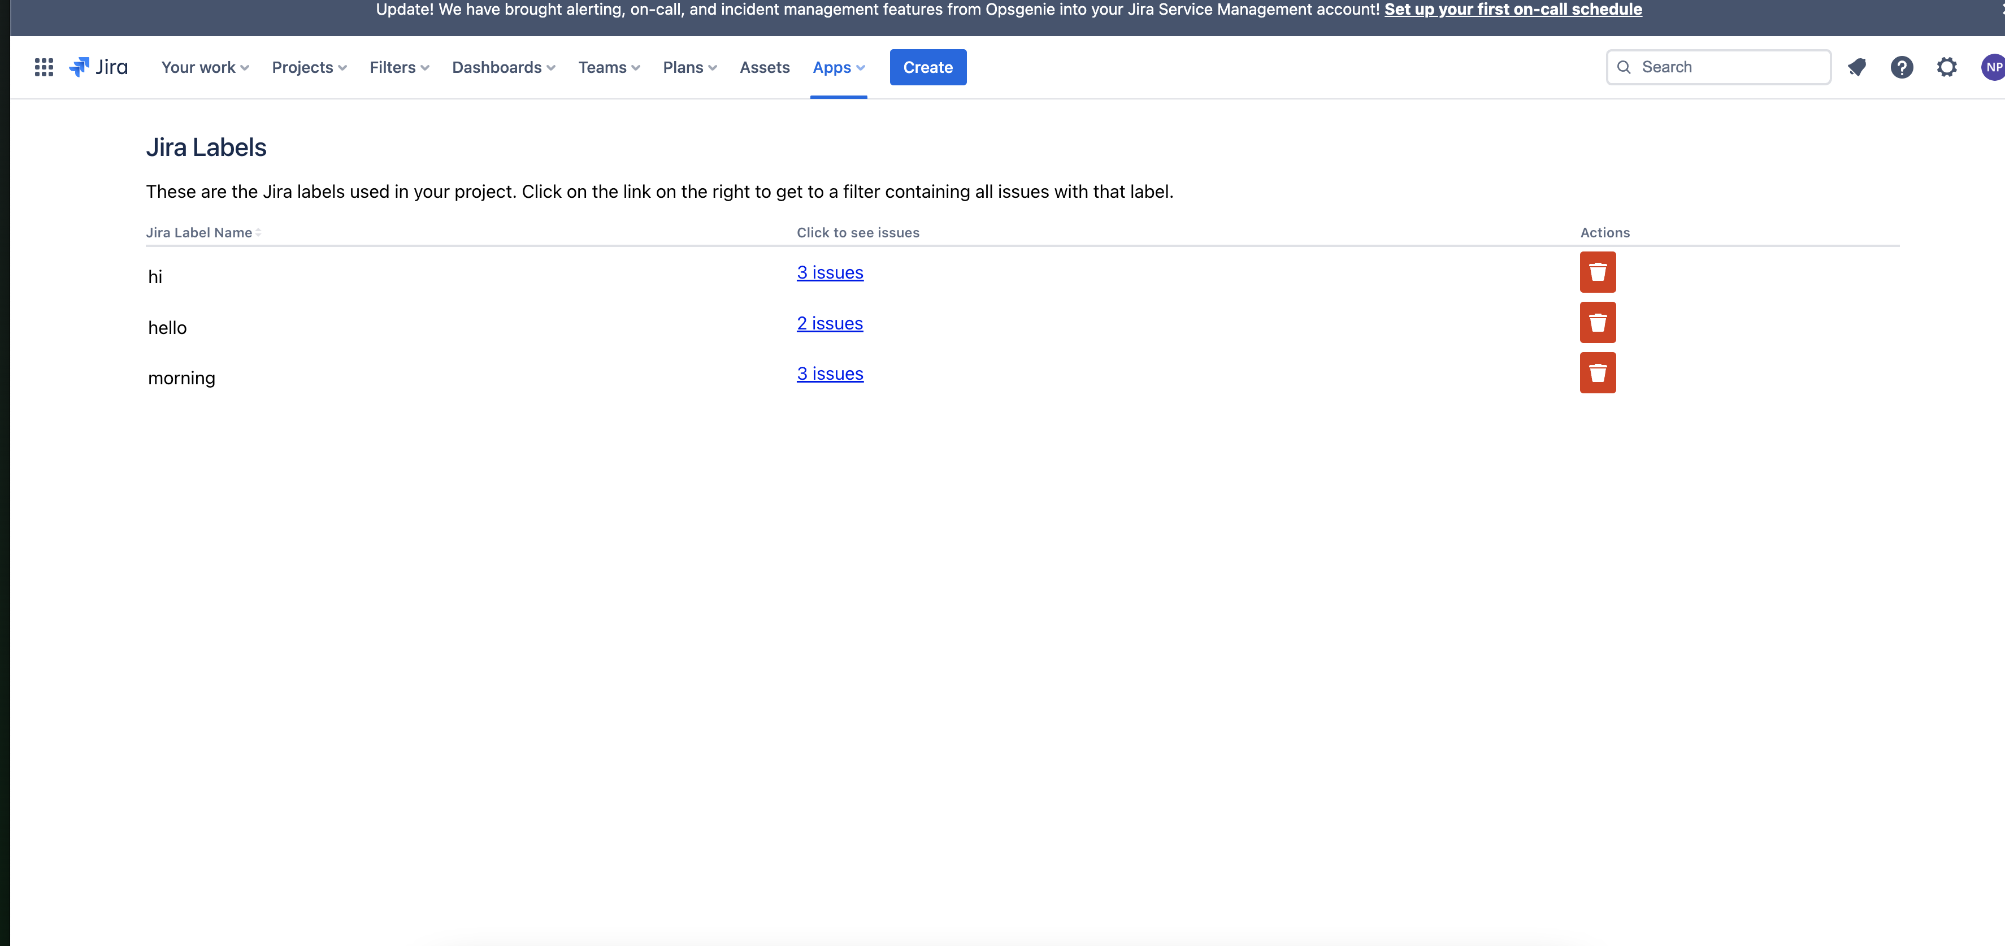
Task: Go to Assets in navigation
Action: point(765,68)
